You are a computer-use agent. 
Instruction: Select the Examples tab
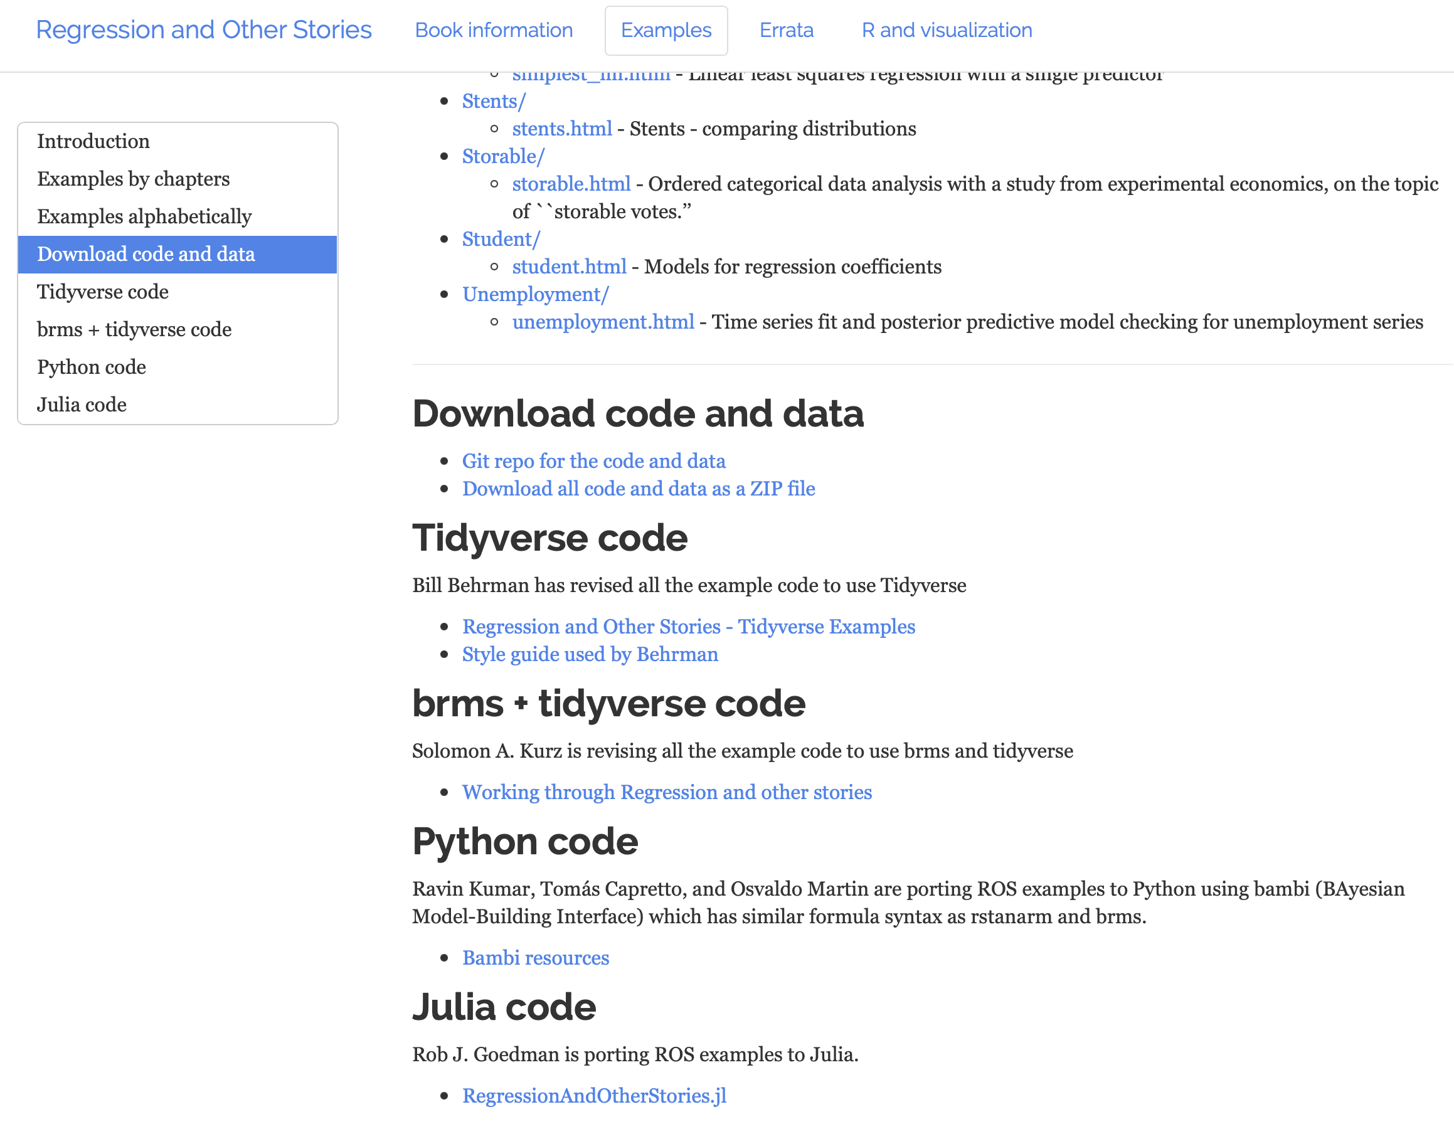point(666,30)
